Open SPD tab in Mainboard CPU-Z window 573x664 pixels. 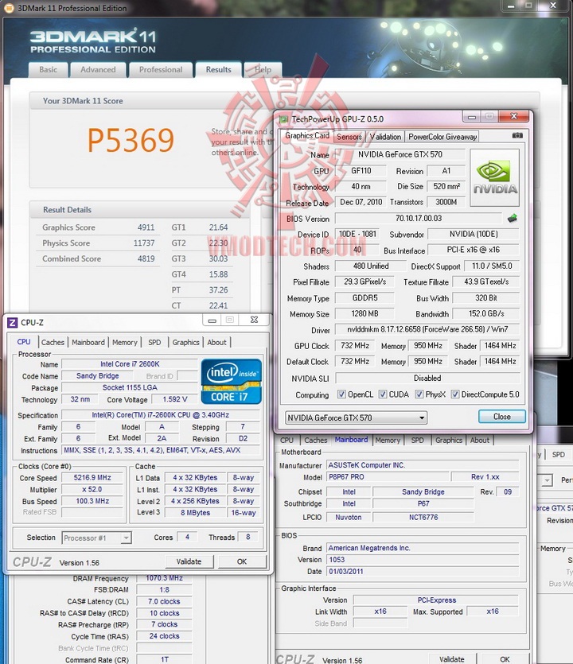coord(418,440)
